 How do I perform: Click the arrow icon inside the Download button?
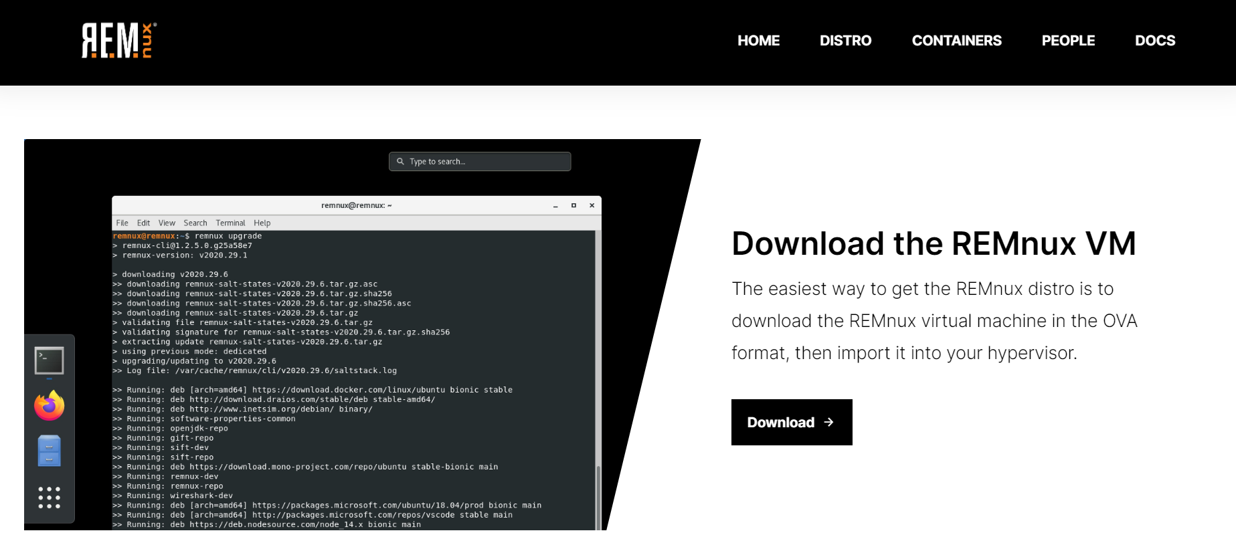click(828, 422)
